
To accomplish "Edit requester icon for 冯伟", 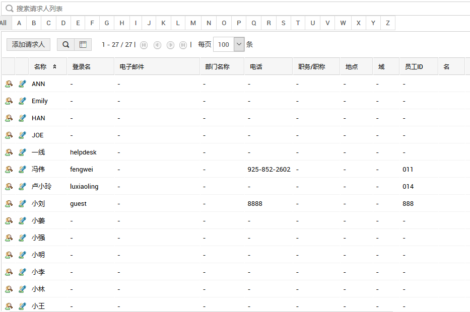I will click(22, 169).
